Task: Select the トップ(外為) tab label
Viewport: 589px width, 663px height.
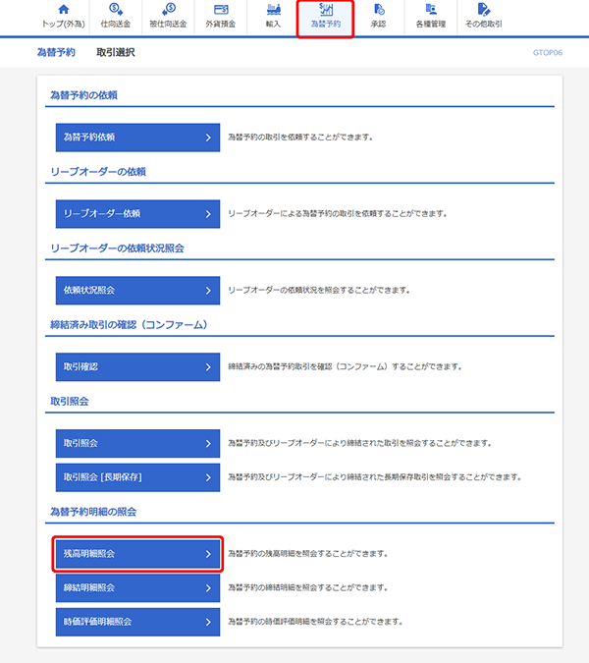Action: [64, 25]
